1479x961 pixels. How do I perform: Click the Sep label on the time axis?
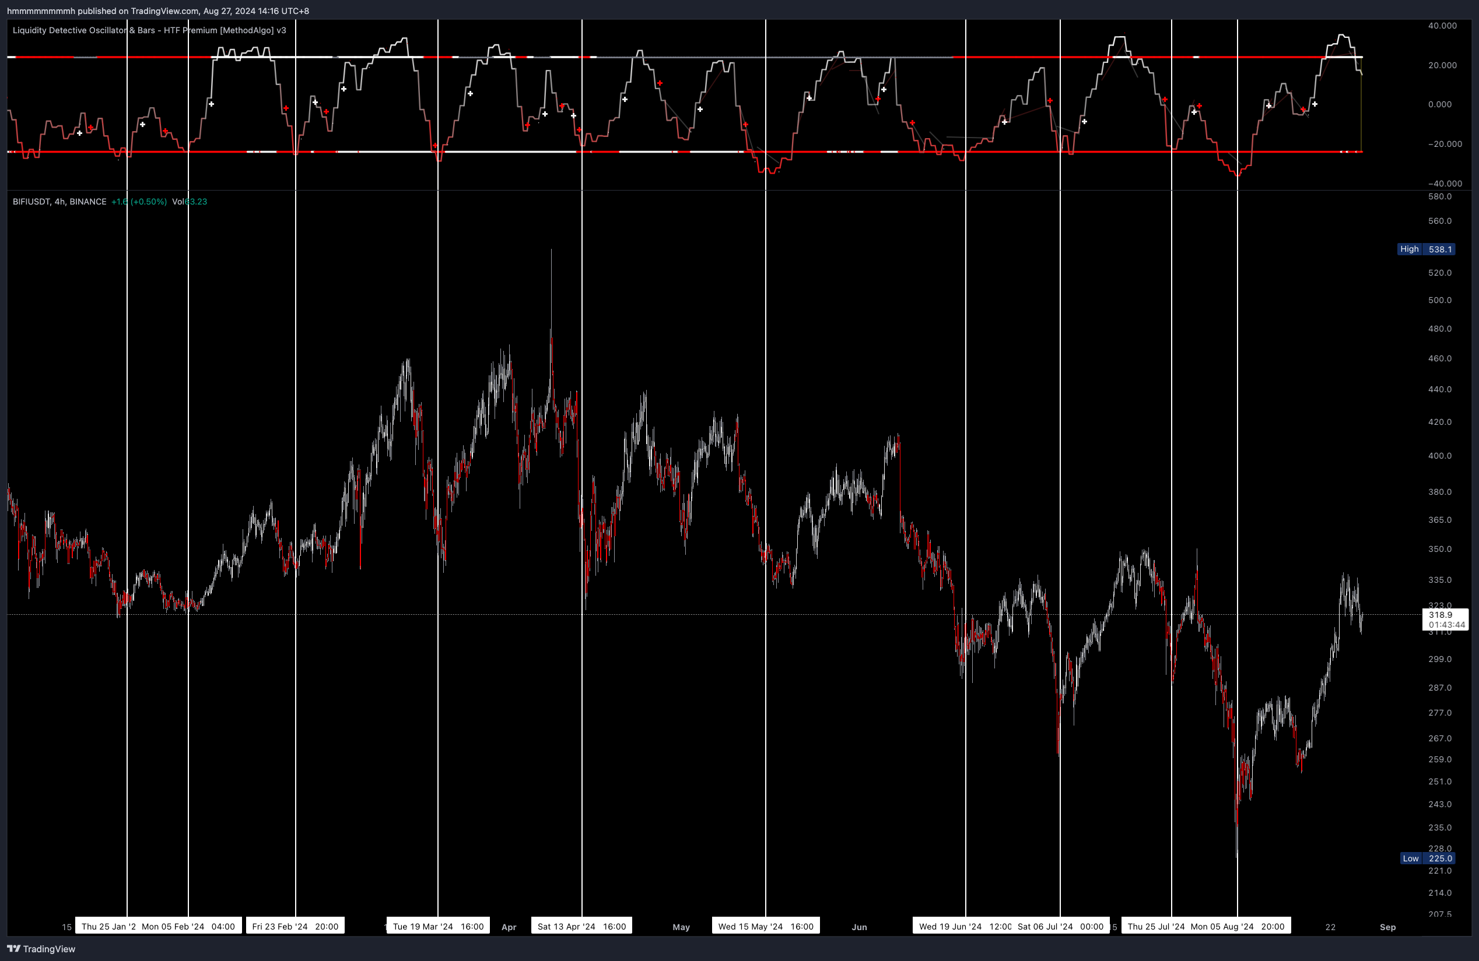point(1387,927)
